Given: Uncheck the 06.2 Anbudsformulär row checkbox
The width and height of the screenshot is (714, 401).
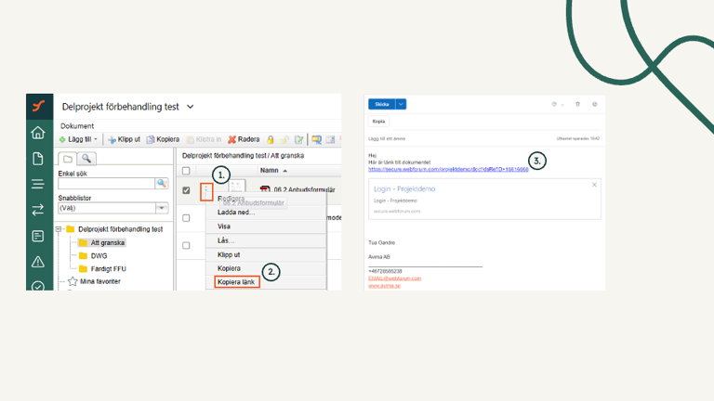Looking at the screenshot, I should click(186, 190).
